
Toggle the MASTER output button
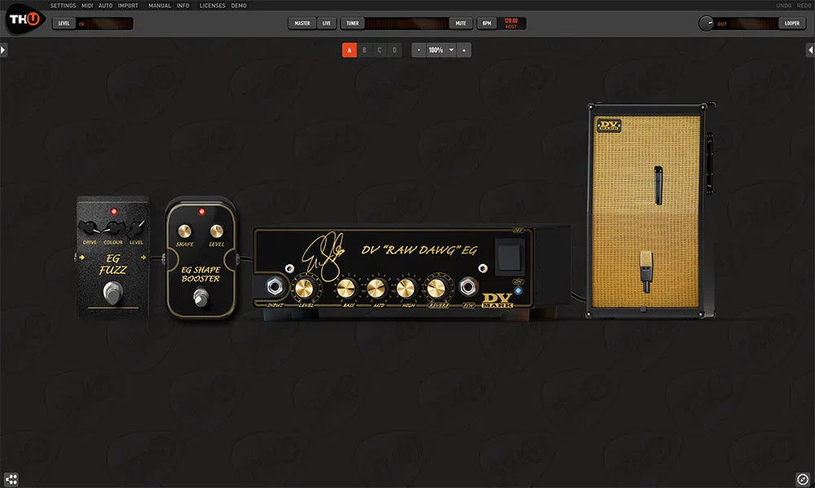(301, 23)
